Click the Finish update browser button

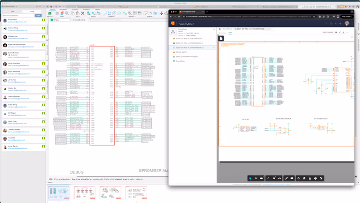pos(346,16)
